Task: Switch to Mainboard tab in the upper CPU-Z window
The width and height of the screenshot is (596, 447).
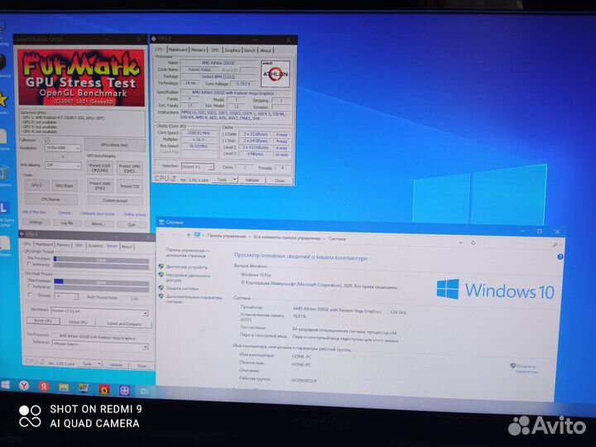Action: [178, 50]
